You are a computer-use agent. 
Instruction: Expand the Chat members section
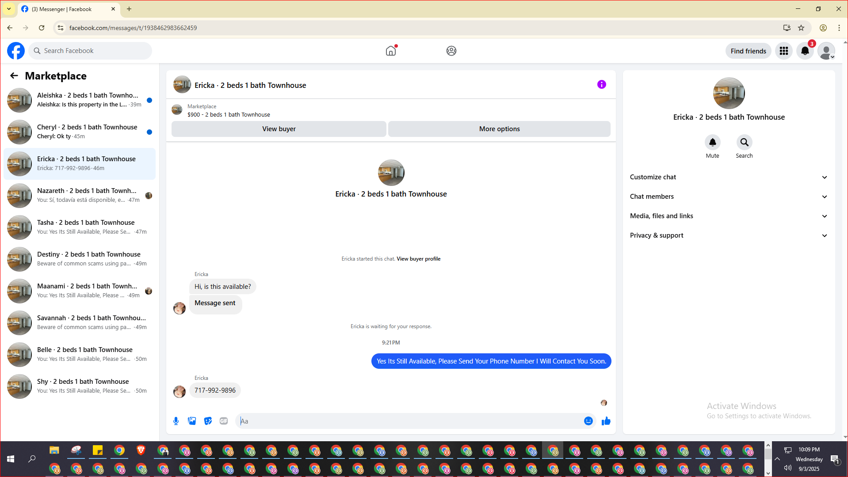pyautogui.click(x=729, y=197)
